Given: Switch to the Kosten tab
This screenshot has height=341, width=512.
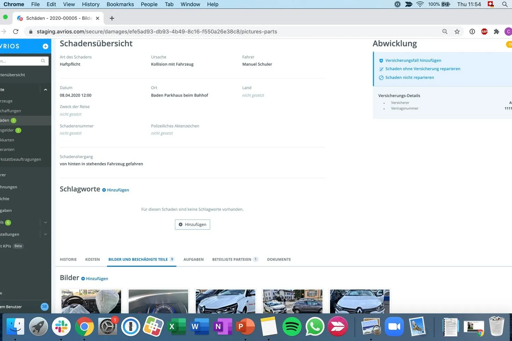Looking at the screenshot, I should [93, 260].
